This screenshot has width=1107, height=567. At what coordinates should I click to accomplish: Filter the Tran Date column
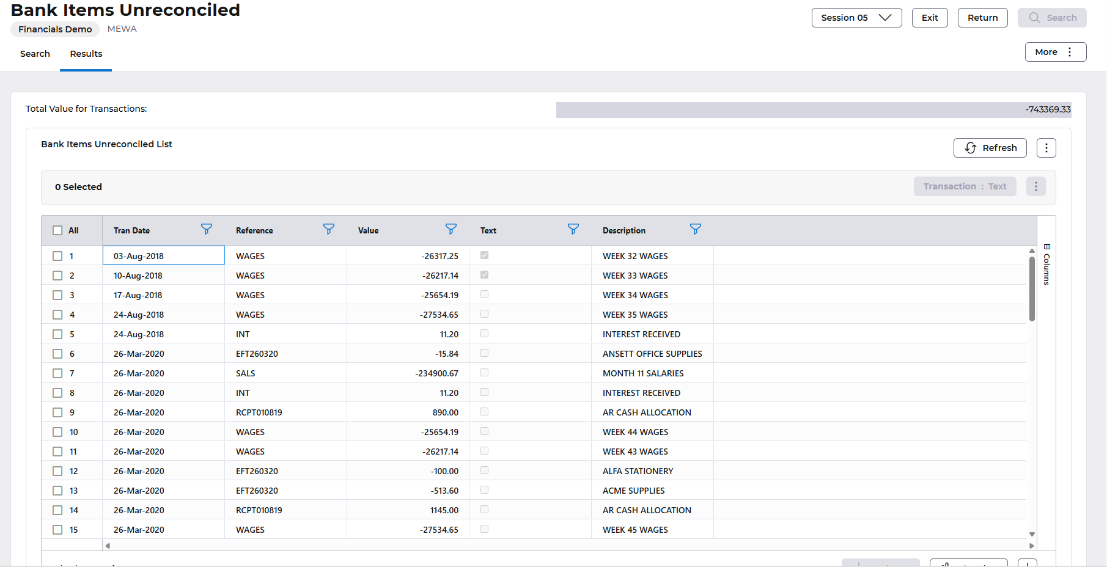207,229
